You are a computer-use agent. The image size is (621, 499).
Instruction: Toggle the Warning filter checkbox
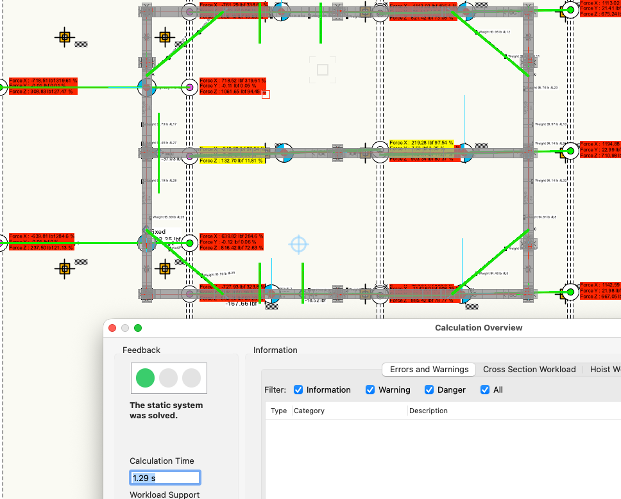tap(370, 389)
